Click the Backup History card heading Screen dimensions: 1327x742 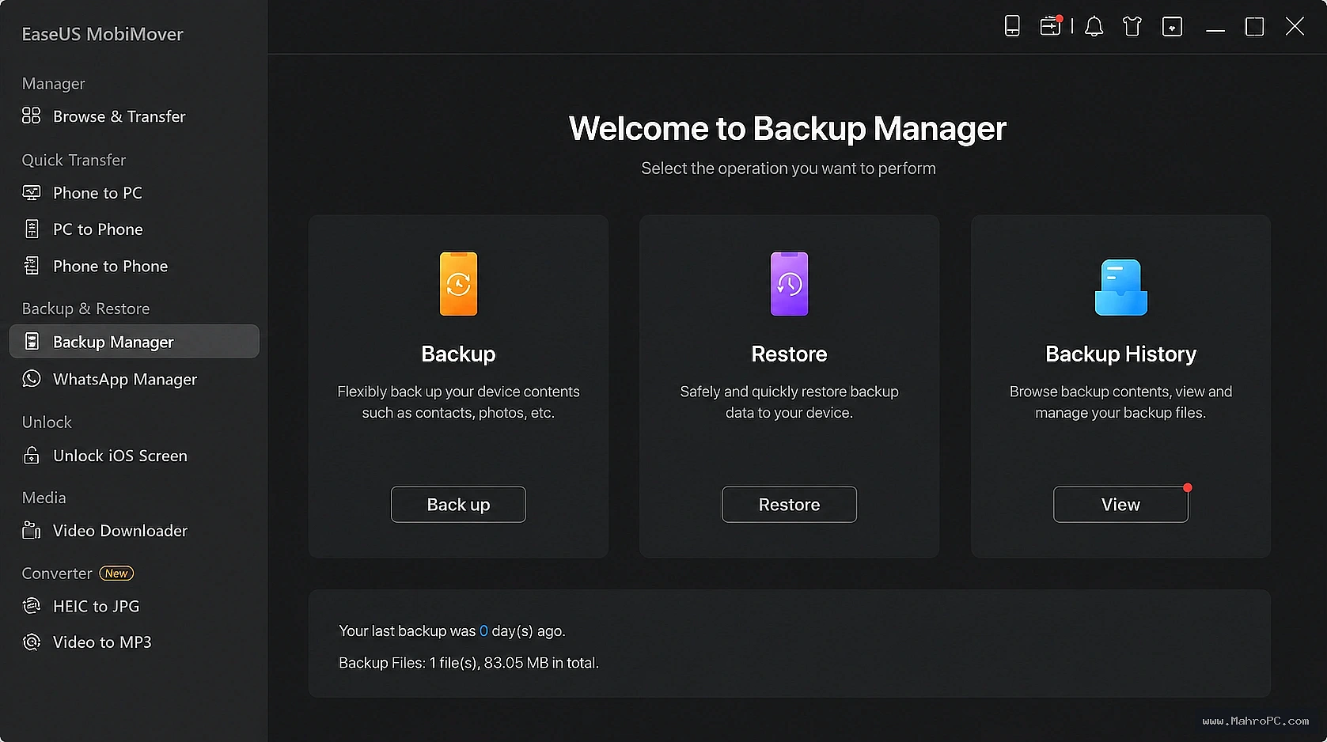(x=1120, y=354)
